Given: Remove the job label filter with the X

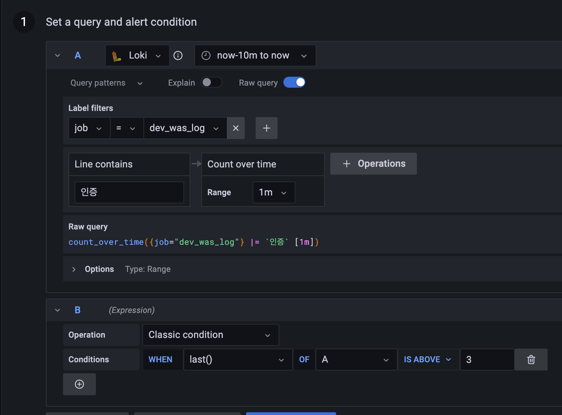Looking at the screenshot, I should [236, 128].
